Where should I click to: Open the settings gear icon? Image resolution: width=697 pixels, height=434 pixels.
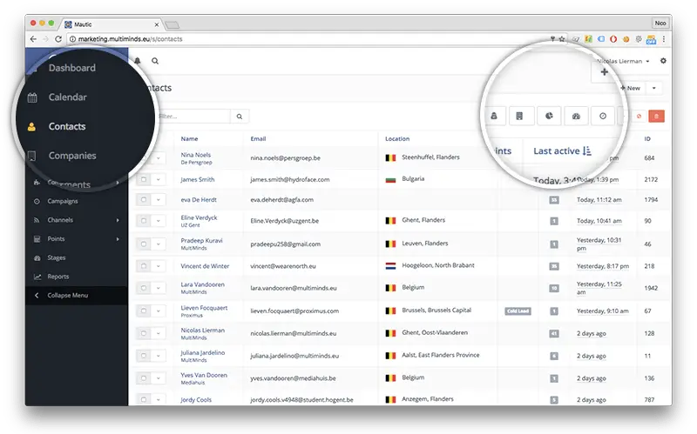663,61
